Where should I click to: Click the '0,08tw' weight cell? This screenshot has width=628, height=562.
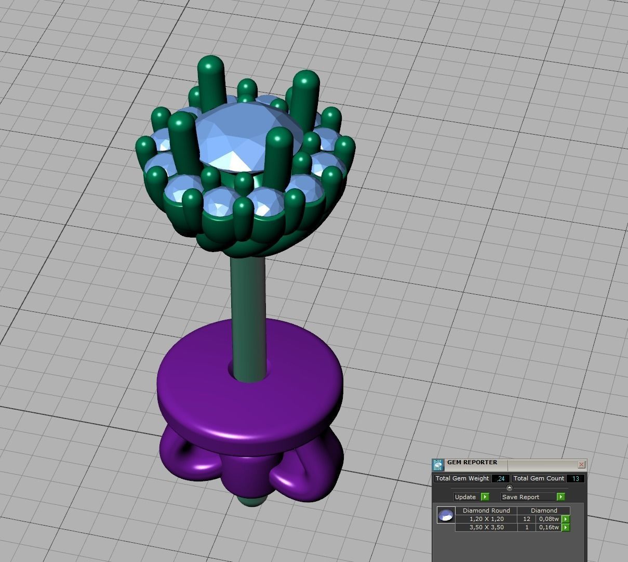(x=549, y=519)
